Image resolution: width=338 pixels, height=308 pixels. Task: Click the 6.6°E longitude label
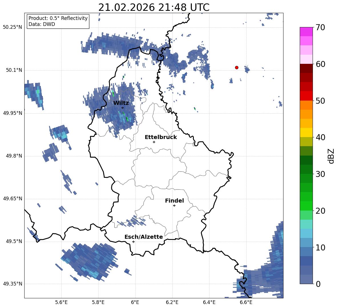(246, 302)
